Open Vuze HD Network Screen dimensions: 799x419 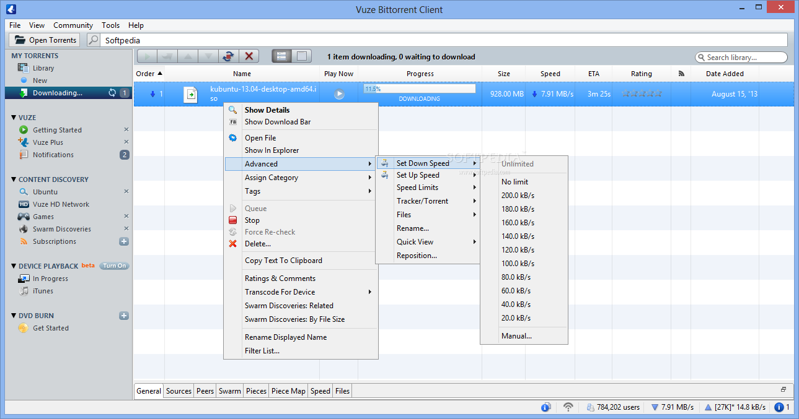[61, 204]
